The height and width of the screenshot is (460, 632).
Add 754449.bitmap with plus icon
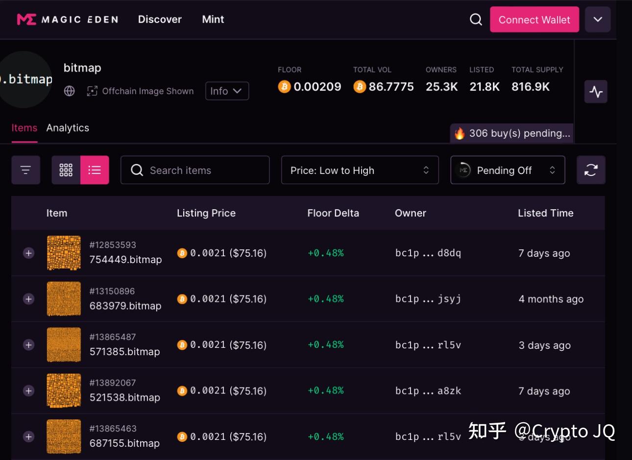[x=29, y=253]
